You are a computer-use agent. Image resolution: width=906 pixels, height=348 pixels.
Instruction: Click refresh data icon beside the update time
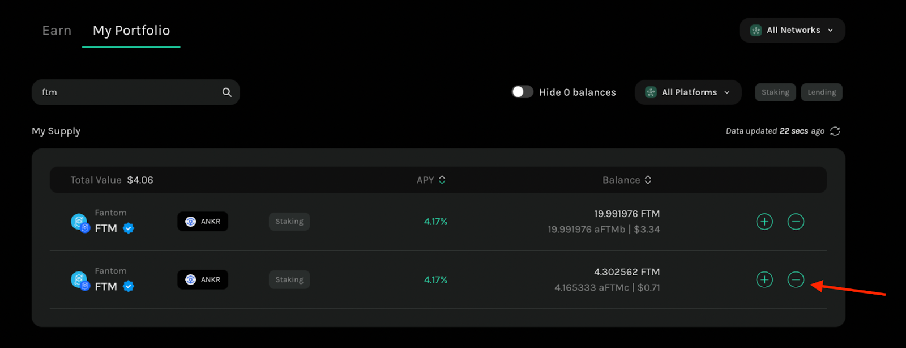tap(835, 131)
